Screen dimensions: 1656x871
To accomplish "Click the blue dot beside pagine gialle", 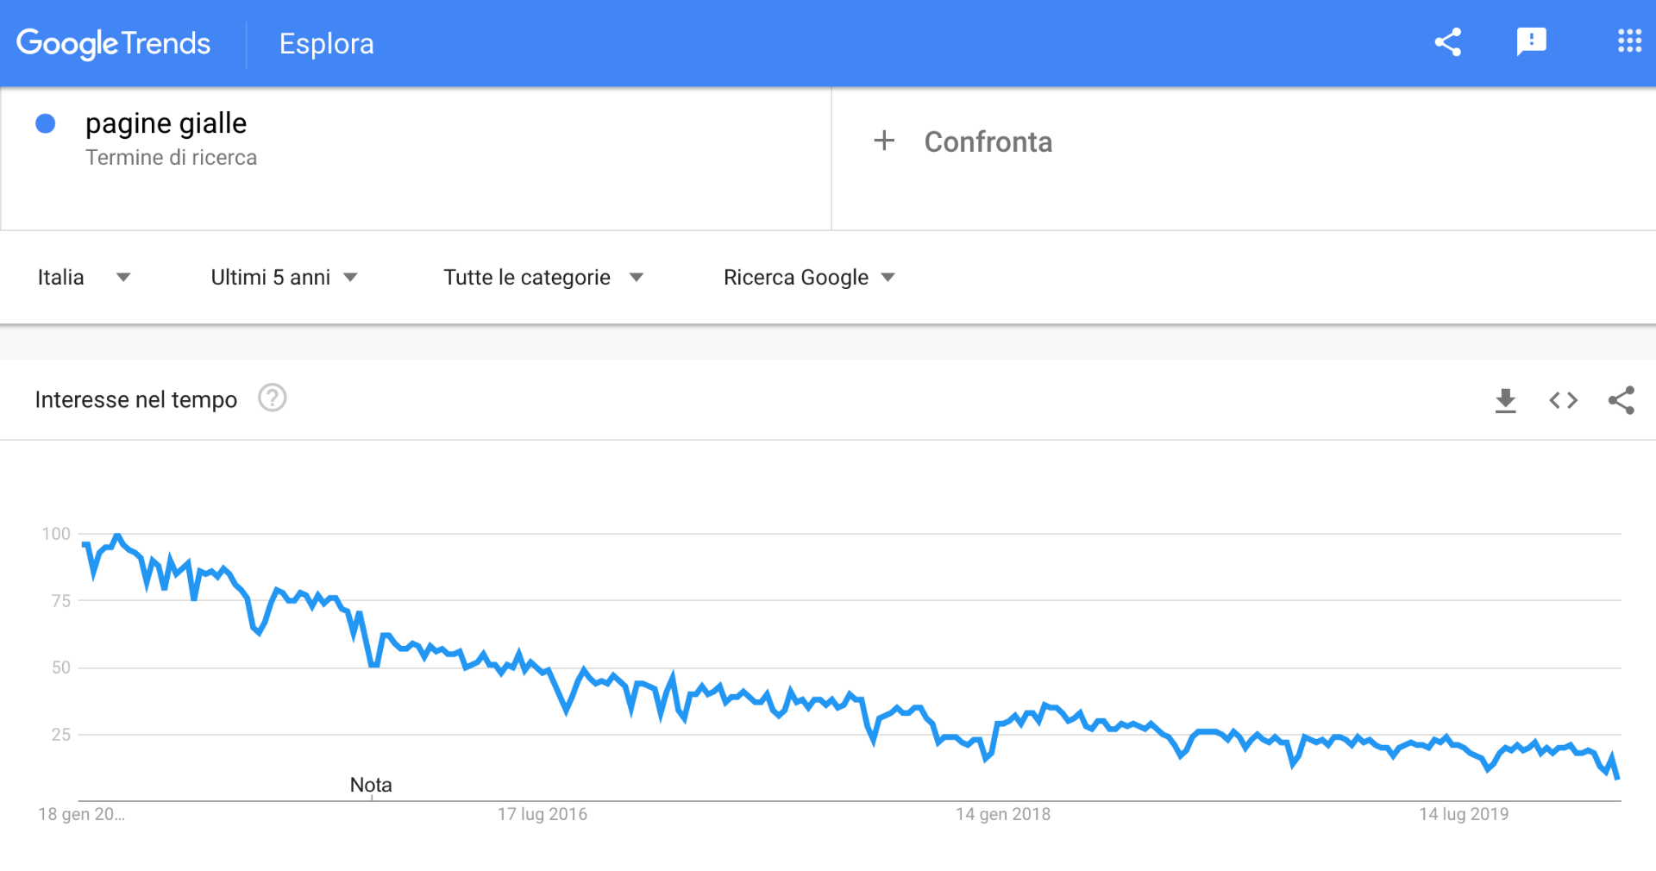I will point(46,124).
